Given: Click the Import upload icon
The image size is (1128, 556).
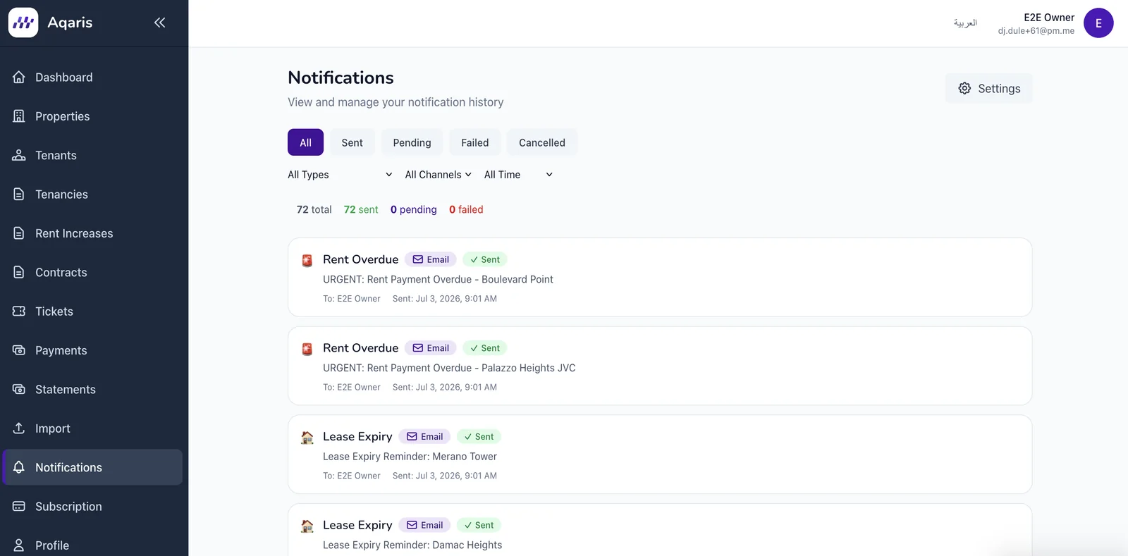Looking at the screenshot, I should point(19,428).
